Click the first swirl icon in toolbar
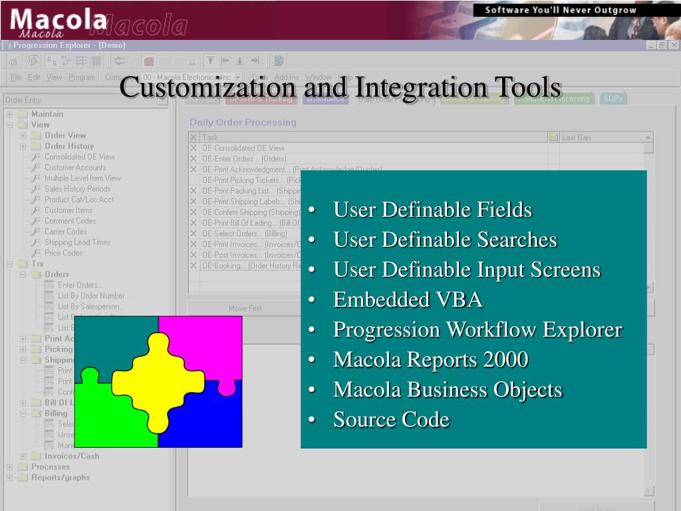 tap(13, 61)
